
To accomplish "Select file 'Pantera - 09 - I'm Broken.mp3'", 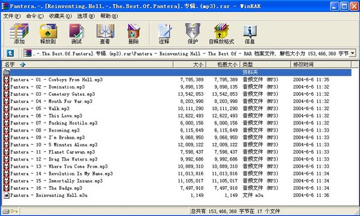I will pos(47,138).
